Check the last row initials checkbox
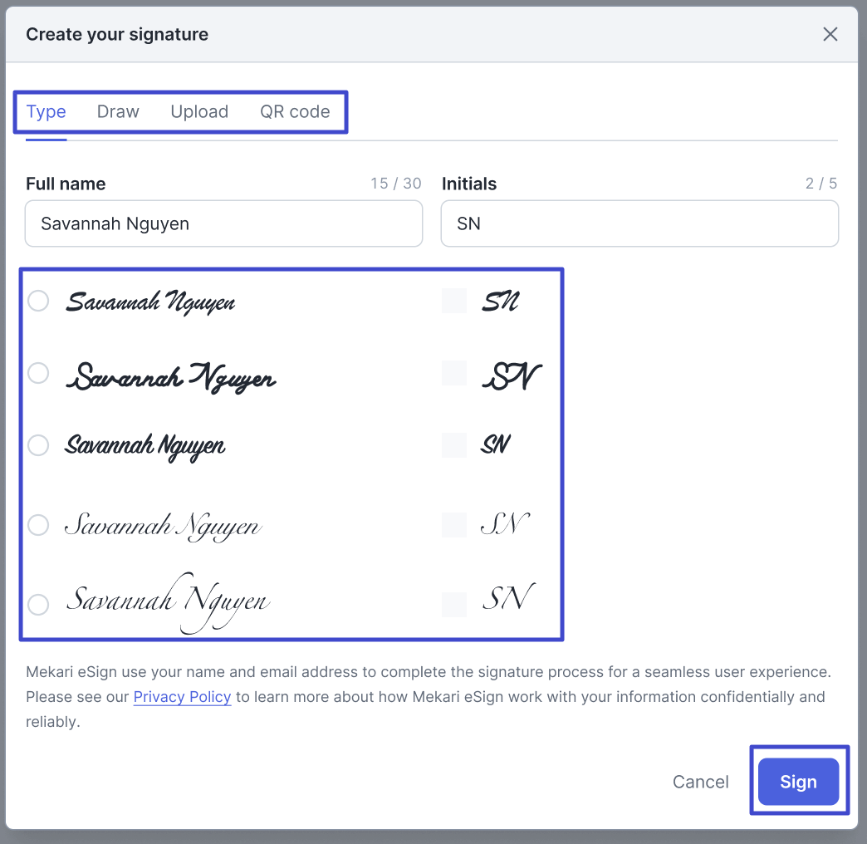The width and height of the screenshot is (867, 844). click(454, 604)
